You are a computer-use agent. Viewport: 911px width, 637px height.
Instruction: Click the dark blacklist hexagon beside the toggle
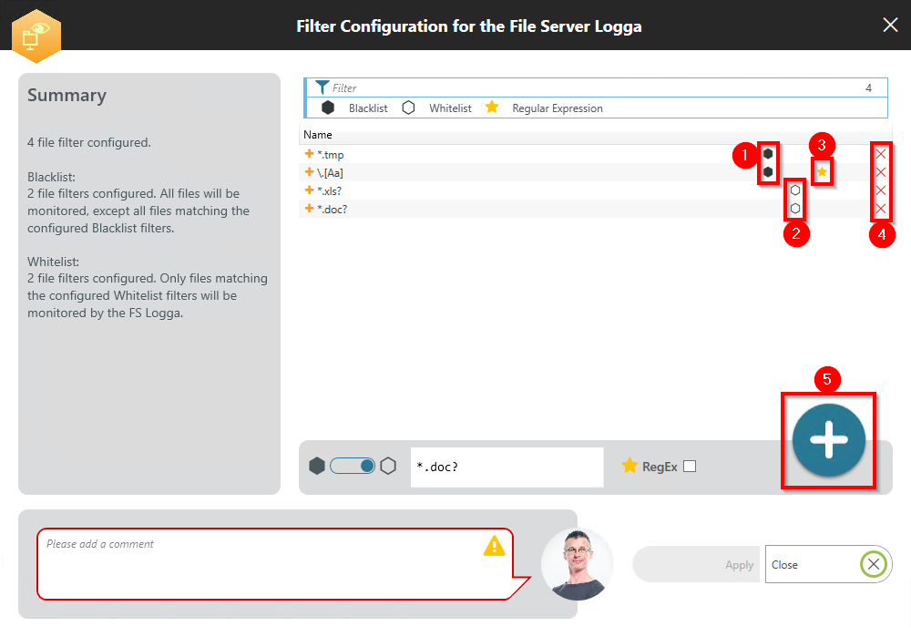point(317,467)
